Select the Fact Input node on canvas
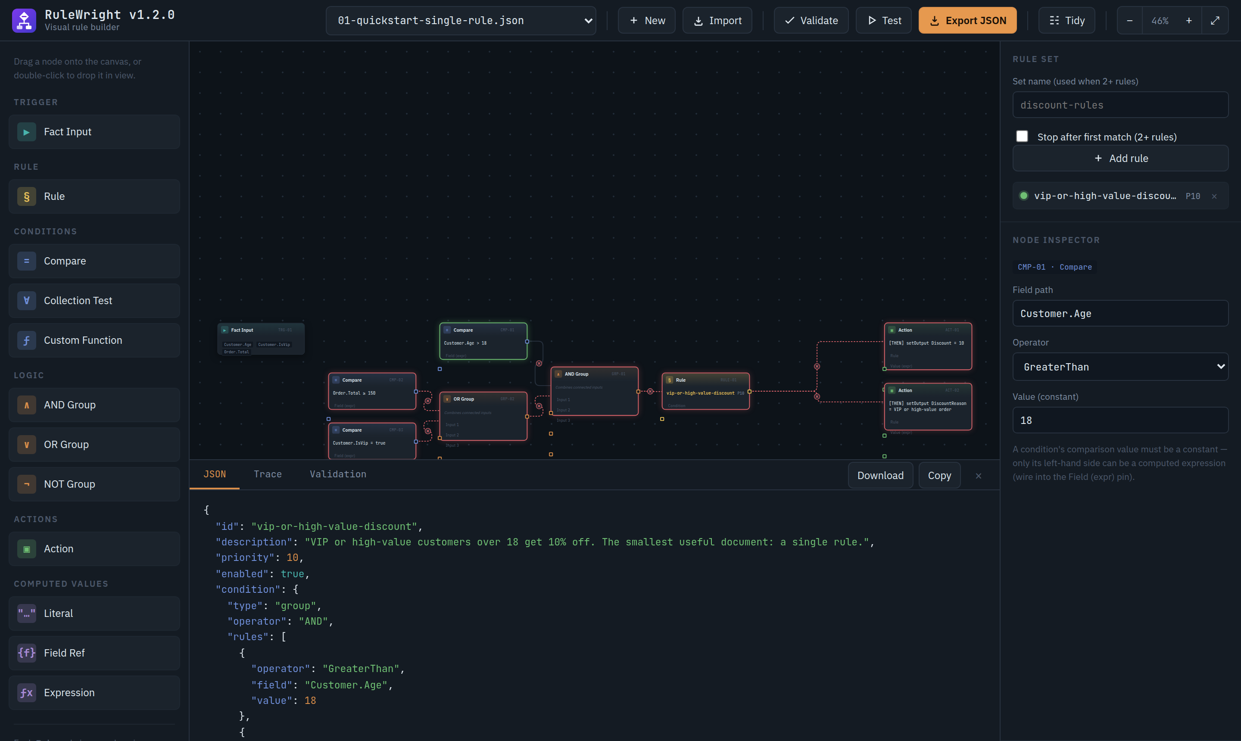Image resolution: width=1241 pixels, height=741 pixels. (261, 339)
